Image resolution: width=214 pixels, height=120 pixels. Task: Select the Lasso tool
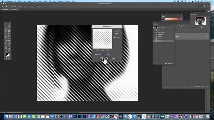coord(6,28)
